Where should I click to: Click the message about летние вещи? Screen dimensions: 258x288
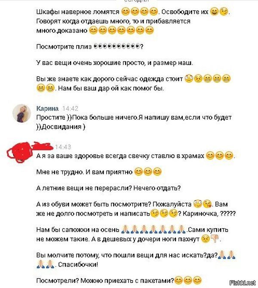(108, 188)
